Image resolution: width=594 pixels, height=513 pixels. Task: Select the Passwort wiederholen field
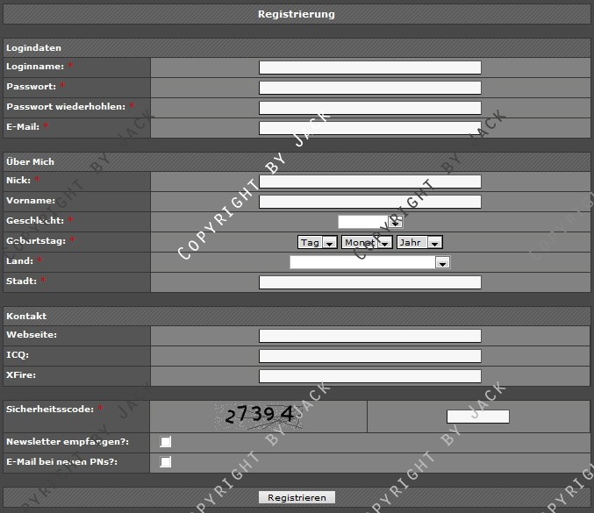[369, 108]
